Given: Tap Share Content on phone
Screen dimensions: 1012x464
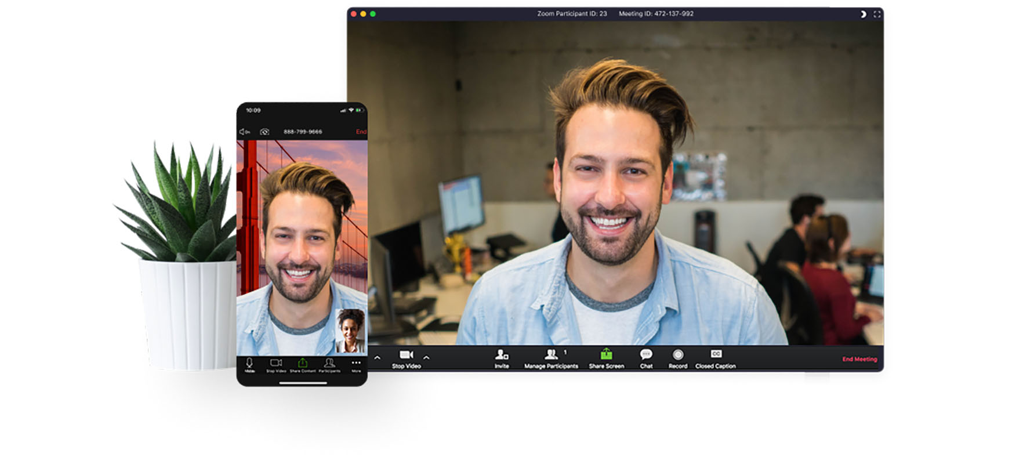Looking at the screenshot, I should pos(303,365).
